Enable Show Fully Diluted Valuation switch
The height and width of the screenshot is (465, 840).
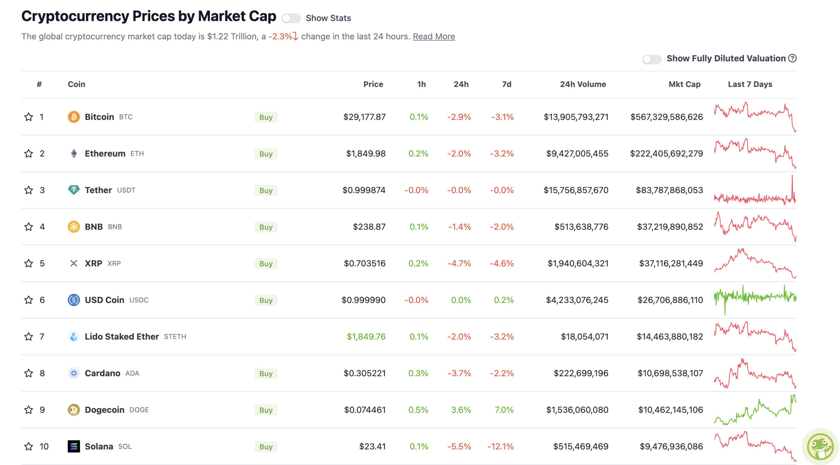652,59
